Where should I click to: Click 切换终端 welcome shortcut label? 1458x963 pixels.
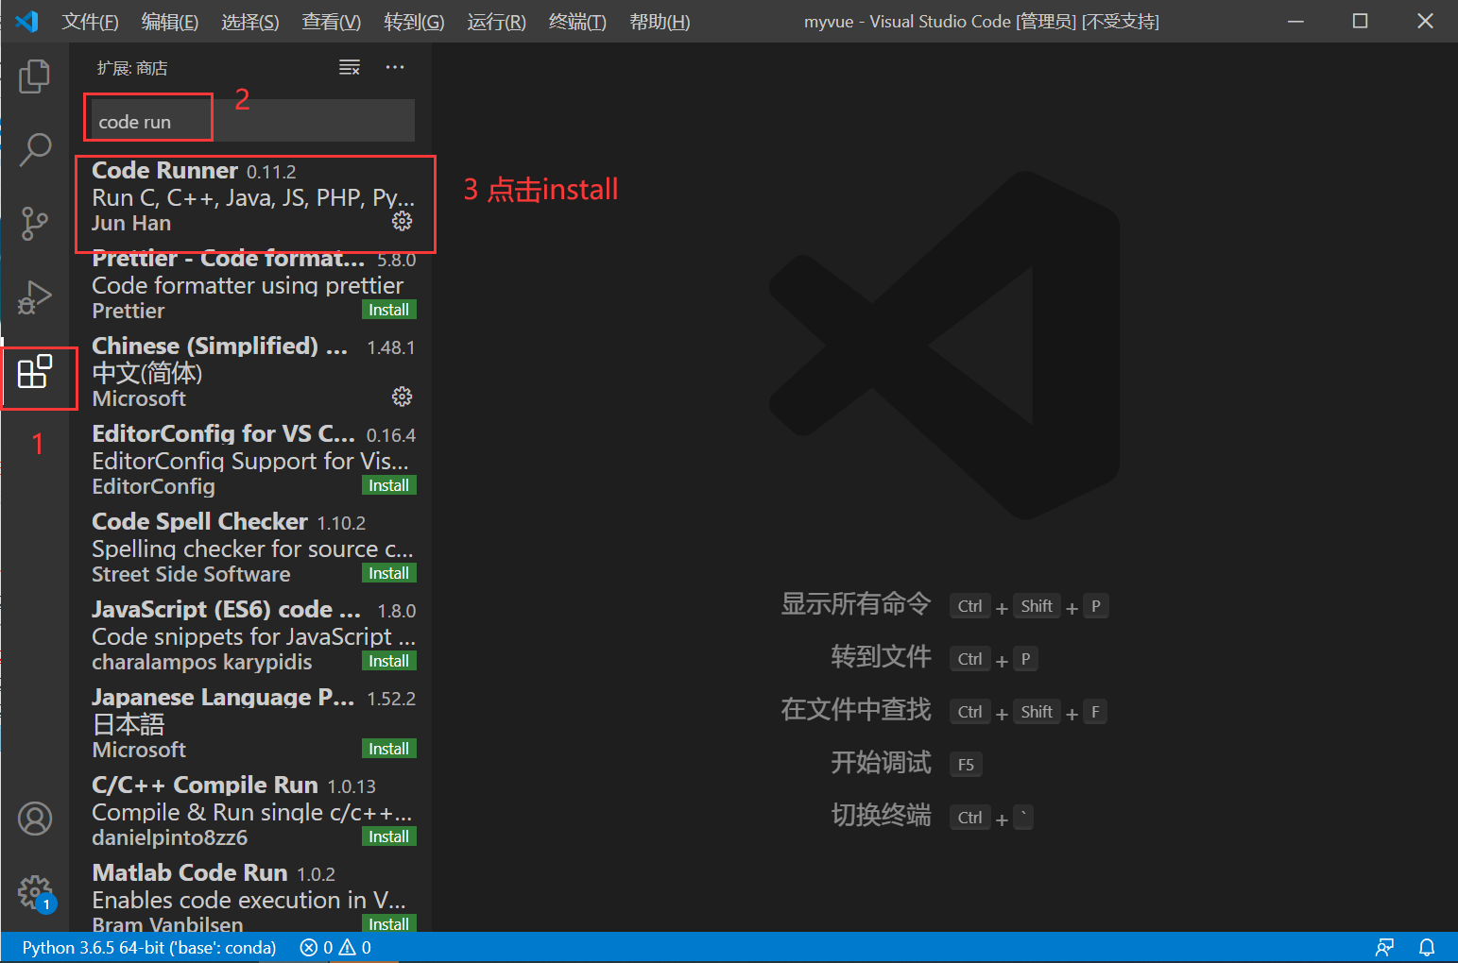click(881, 816)
